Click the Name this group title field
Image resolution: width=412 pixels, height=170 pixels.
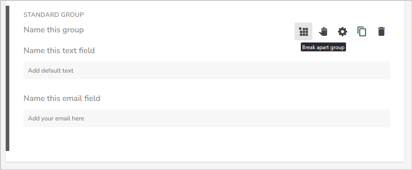54,30
